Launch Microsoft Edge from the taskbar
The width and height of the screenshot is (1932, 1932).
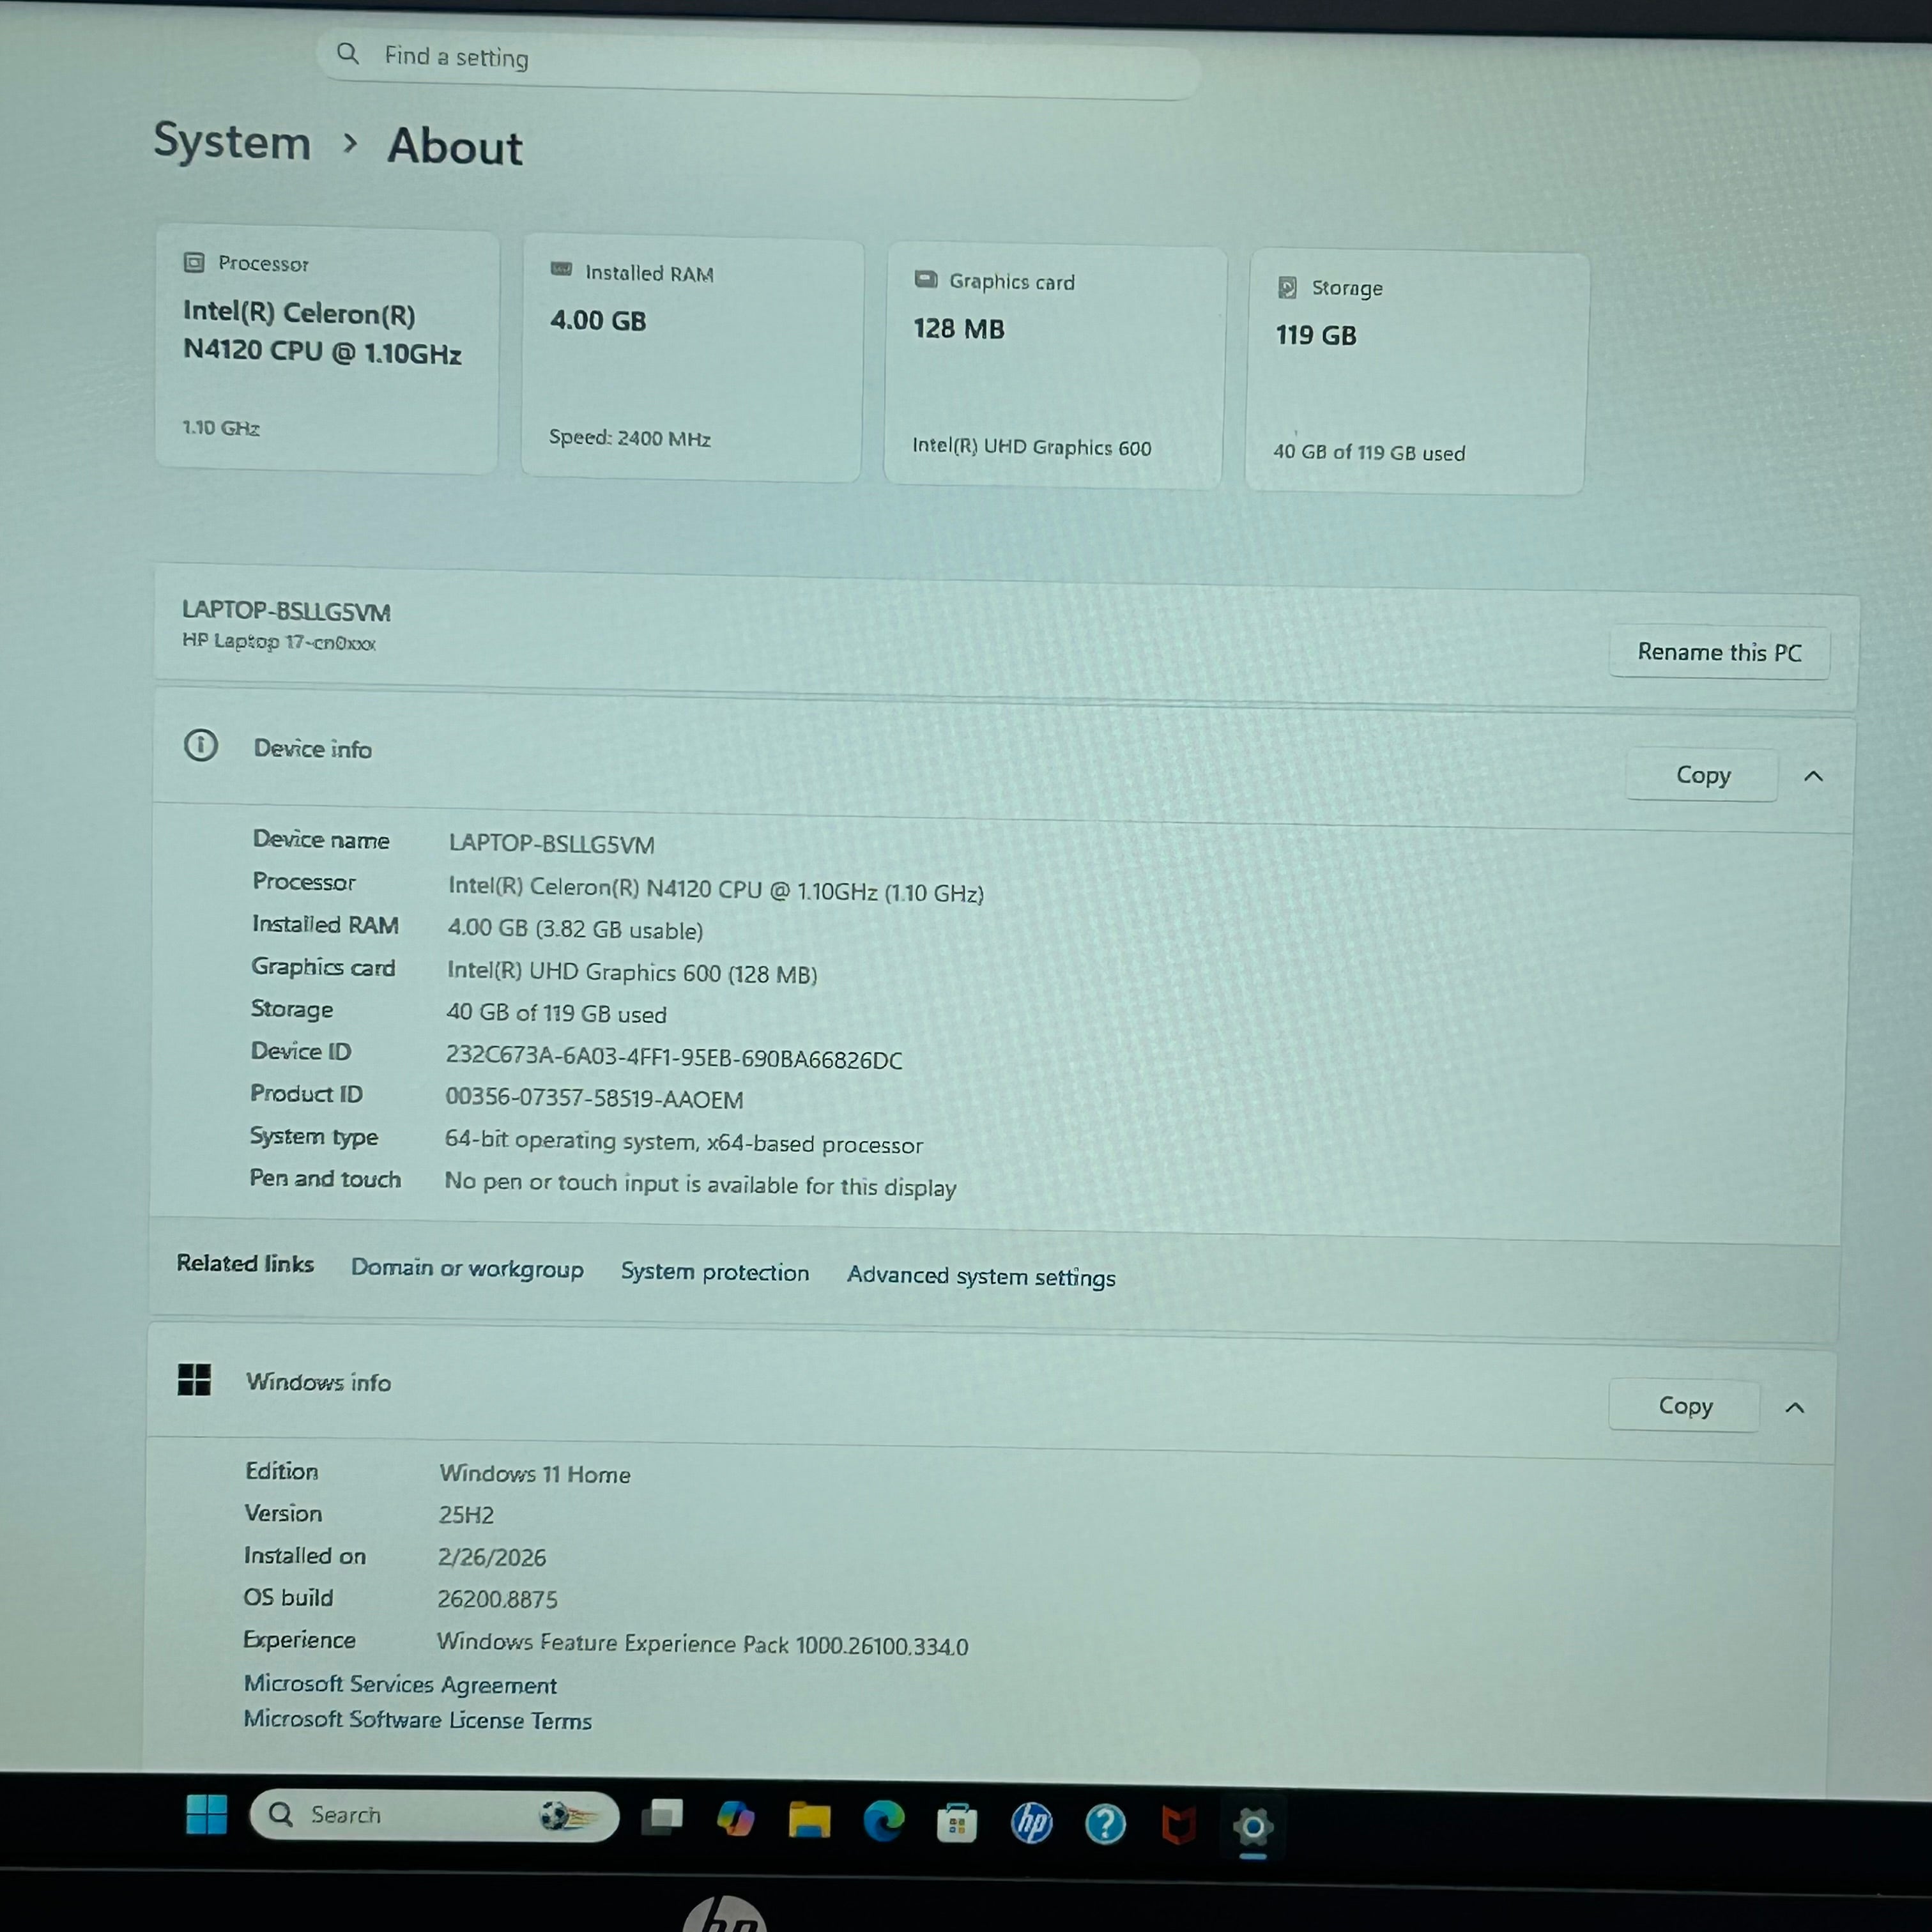point(884,1821)
